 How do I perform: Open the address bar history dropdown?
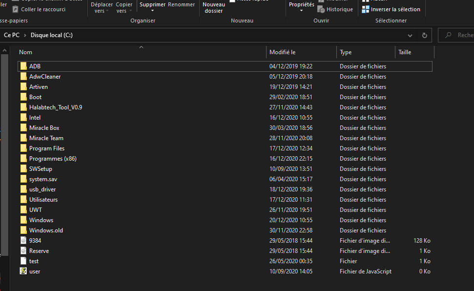410,35
